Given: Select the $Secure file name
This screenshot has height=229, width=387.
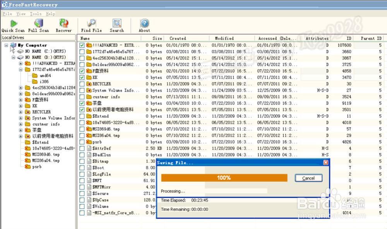Looking at the screenshot, I should coord(101,193).
